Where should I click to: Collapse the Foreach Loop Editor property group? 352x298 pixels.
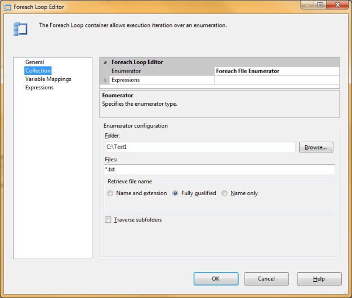[105, 62]
